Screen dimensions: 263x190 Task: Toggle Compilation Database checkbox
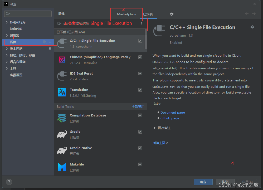[140, 115]
